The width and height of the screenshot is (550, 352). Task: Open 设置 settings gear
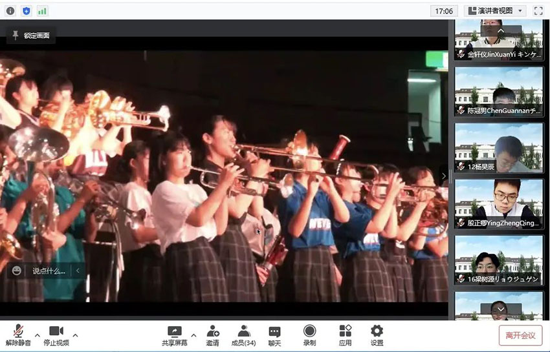point(377,335)
